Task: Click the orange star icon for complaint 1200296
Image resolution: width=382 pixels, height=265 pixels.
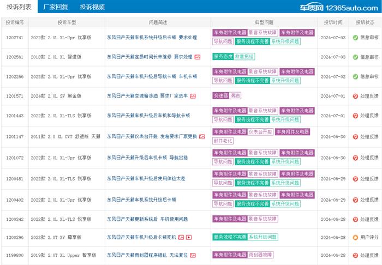Action: click(355, 237)
